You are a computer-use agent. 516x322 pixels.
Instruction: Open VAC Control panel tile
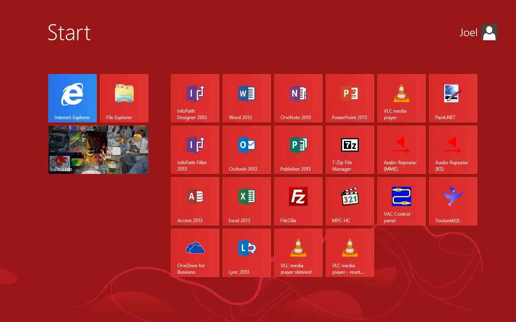point(402,201)
